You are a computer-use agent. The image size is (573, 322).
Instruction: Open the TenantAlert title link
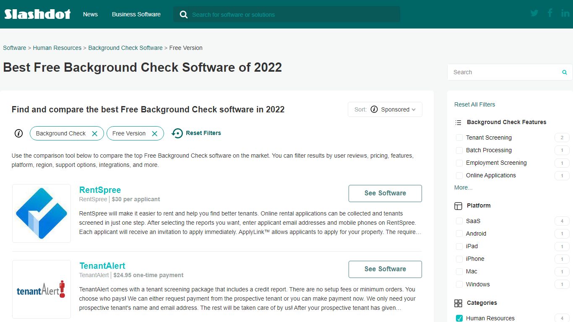(102, 266)
